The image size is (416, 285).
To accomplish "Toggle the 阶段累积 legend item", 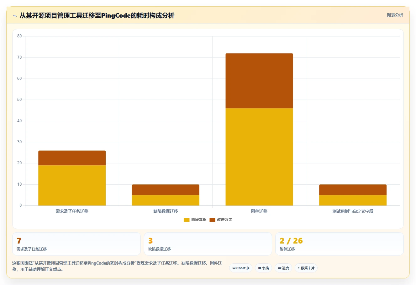I will [x=195, y=220].
